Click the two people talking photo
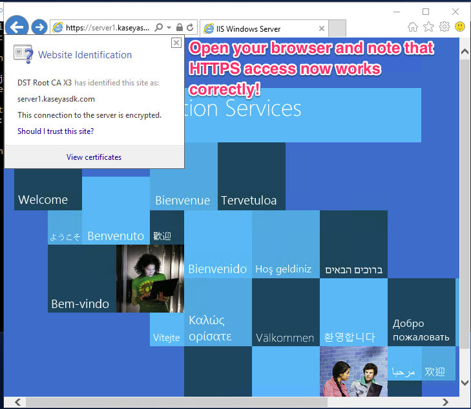Image resolution: width=471 pixels, height=409 pixels. coord(354,371)
